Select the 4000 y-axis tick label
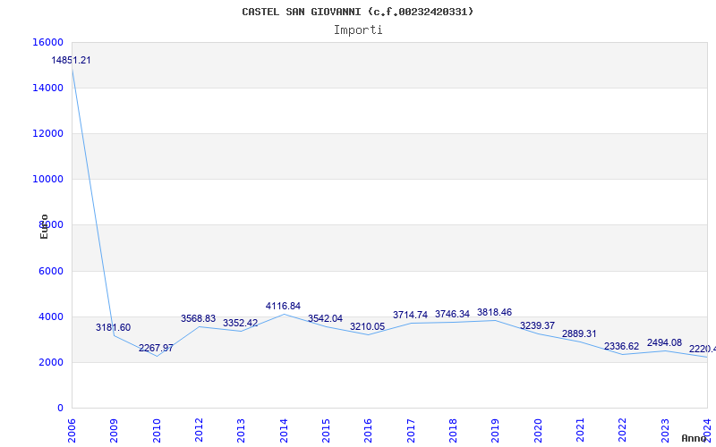 point(51,316)
